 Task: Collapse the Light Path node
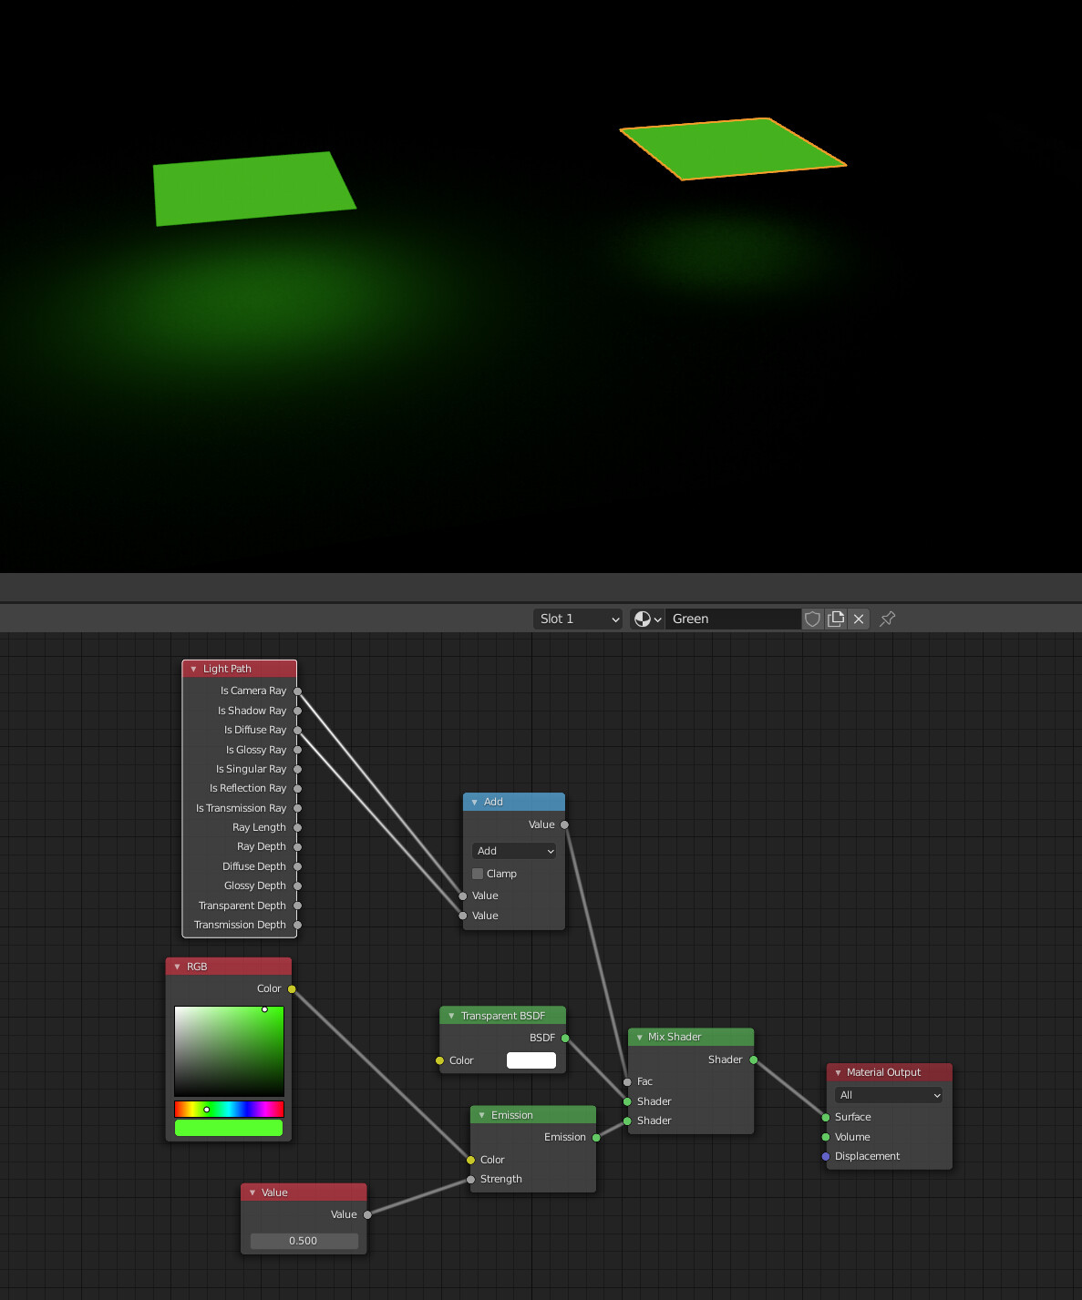pos(193,668)
